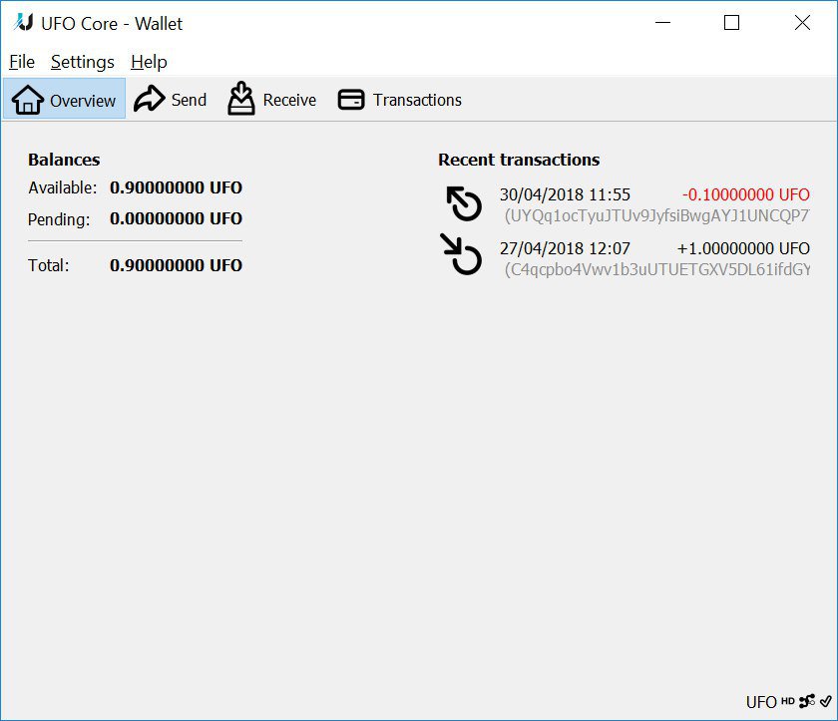
Task: Click the network connections status icon
Action: (x=807, y=701)
